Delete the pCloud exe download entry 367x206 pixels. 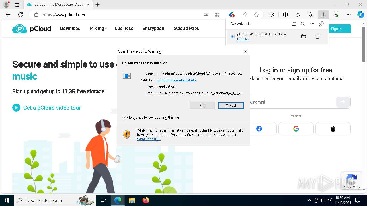[317, 36]
